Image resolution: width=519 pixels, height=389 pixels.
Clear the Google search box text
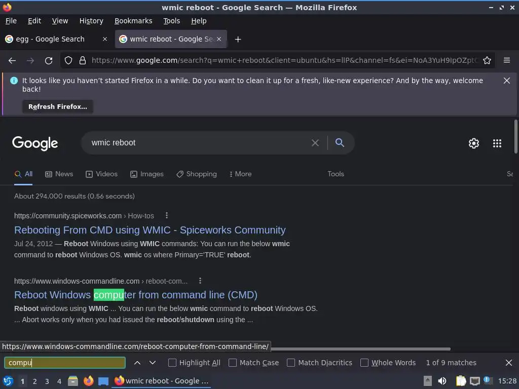315,143
